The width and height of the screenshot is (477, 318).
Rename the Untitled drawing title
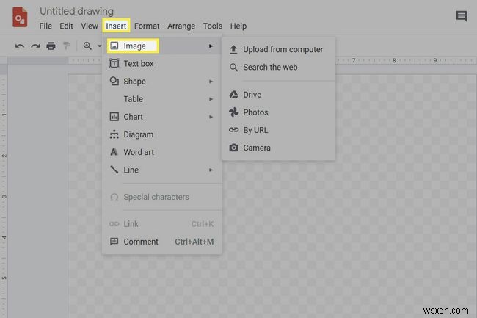pyautogui.click(x=76, y=12)
